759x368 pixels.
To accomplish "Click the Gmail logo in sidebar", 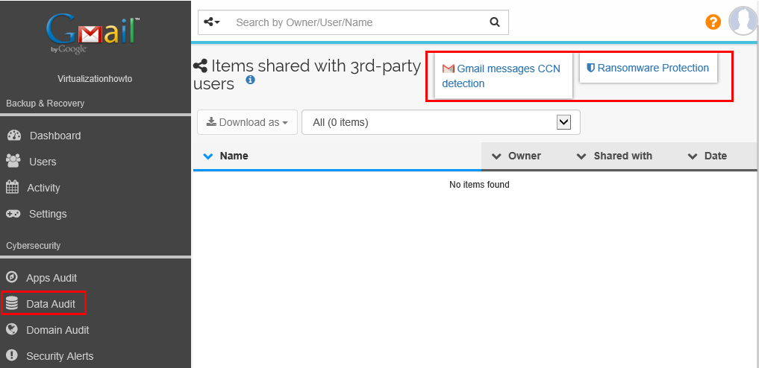I will (93, 34).
